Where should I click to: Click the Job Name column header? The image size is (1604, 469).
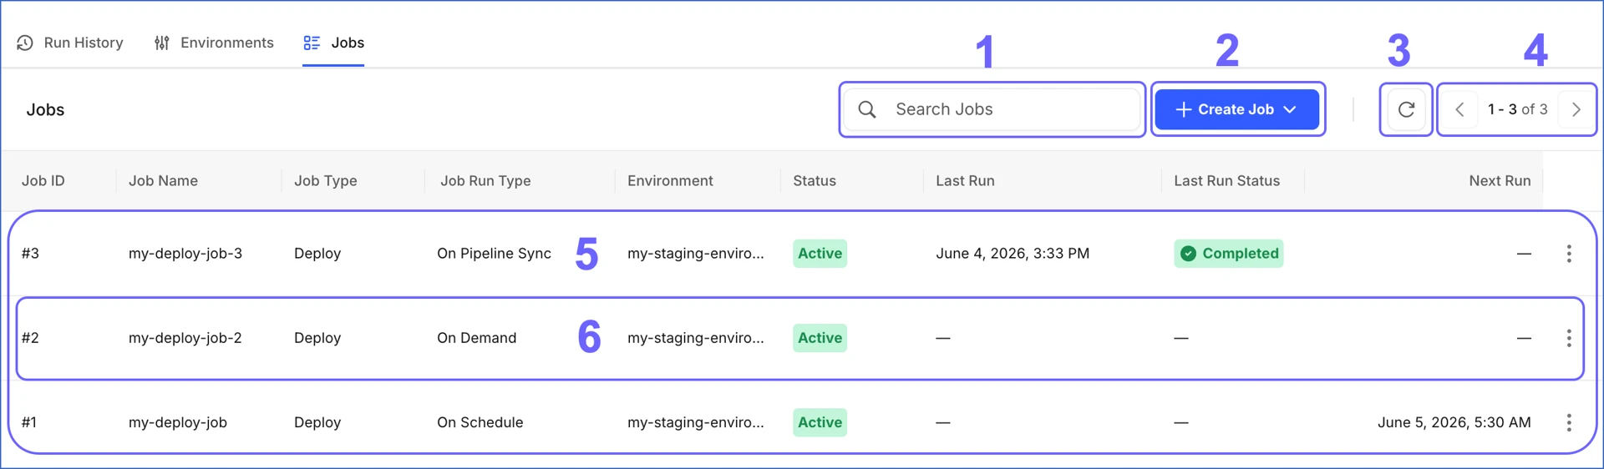[x=163, y=181]
